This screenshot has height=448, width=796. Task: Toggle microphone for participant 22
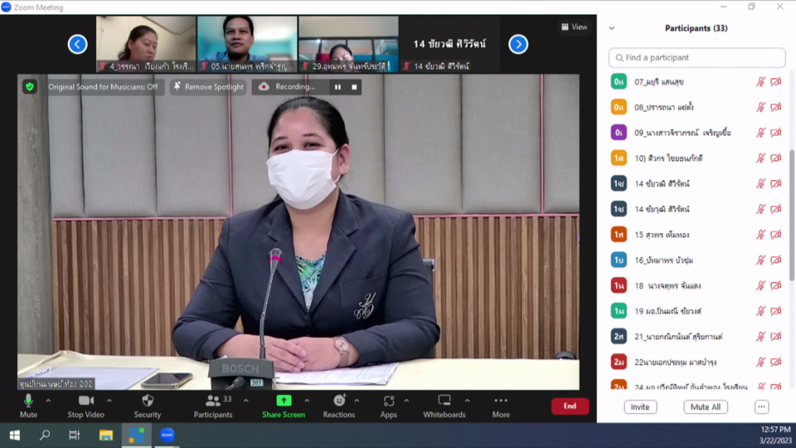click(760, 362)
